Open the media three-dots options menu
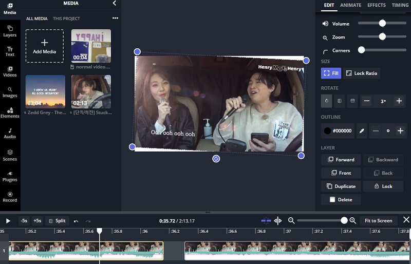The height and width of the screenshot is (264, 411). pos(115,18)
